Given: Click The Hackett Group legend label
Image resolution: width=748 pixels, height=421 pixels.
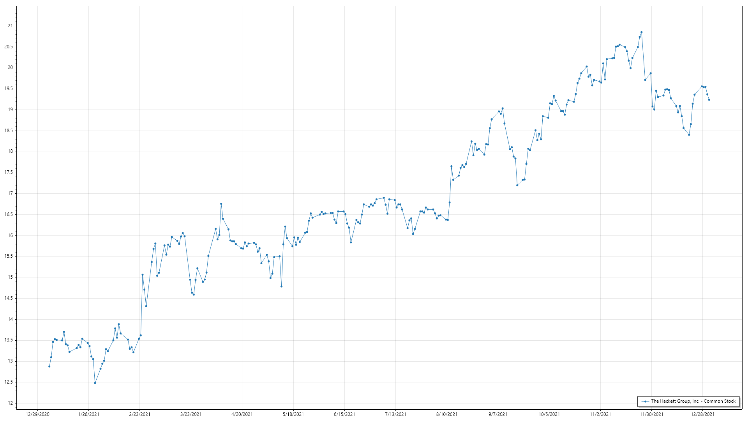Looking at the screenshot, I should (x=693, y=401).
